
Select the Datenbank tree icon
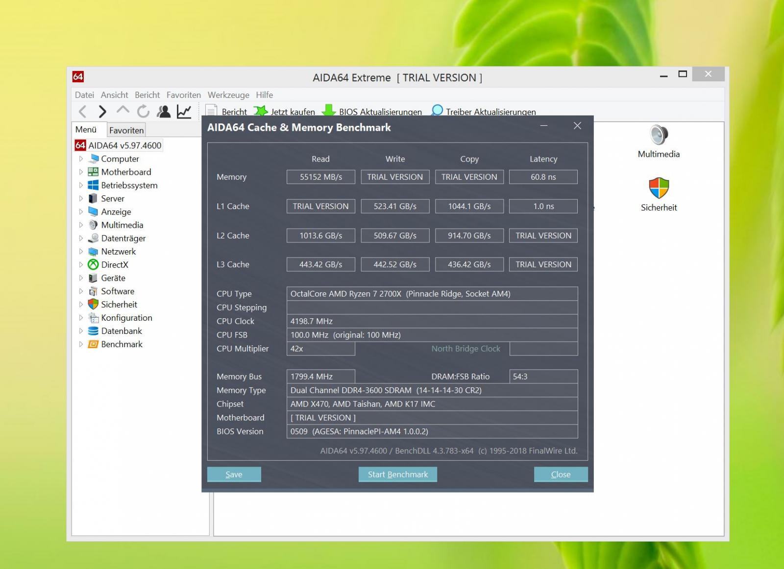pos(93,331)
